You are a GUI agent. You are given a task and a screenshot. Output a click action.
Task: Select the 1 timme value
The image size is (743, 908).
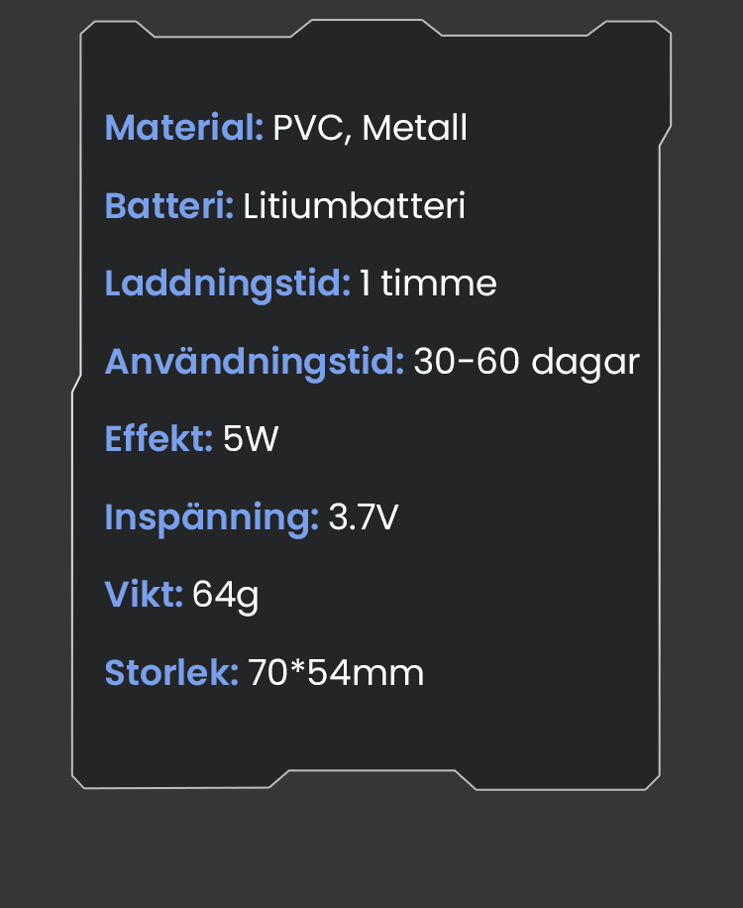click(428, 284)
